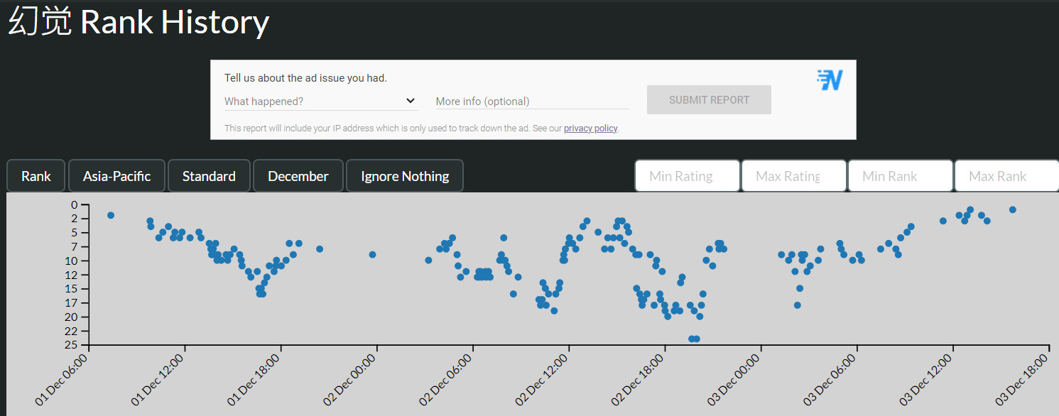Screen dimensions: 1059x416
Task: Select the Min Rank input field
Action: tap(900, 176)
